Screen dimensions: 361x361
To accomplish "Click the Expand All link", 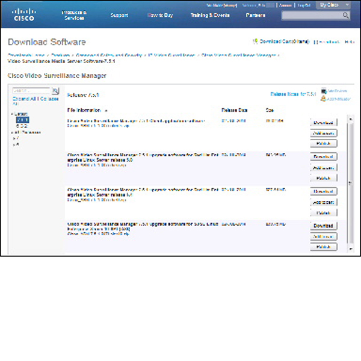I will coord(24,99).
